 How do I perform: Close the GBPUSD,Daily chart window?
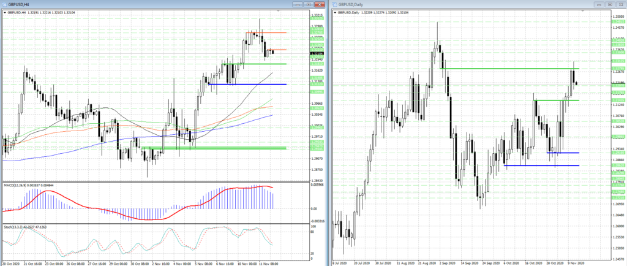coord(620,4)
